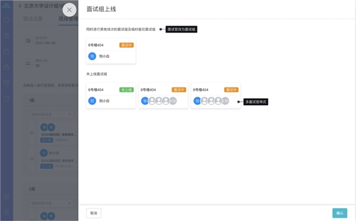
Task: Open the 请选择面试官 dropdown under 2面
Action: point(51,203)
